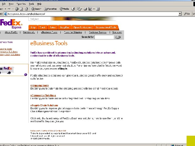Viewport: 195px width, 146px height.
Task: Open eShipping Tools link in sidebar
Action: [x=6, y=49]
